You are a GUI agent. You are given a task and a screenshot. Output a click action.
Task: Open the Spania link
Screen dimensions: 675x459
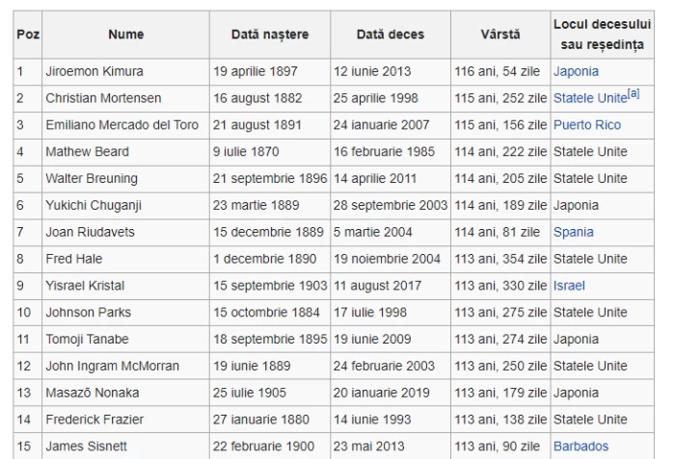573,232
